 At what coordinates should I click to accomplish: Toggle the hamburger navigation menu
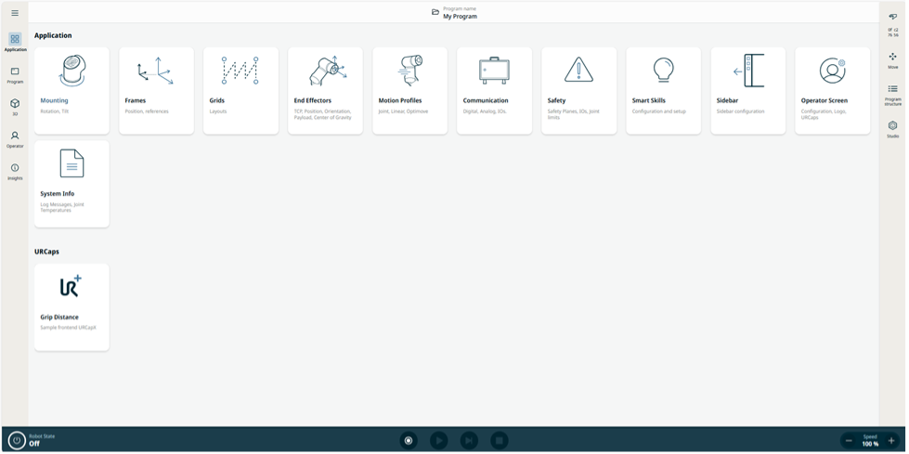15,13
